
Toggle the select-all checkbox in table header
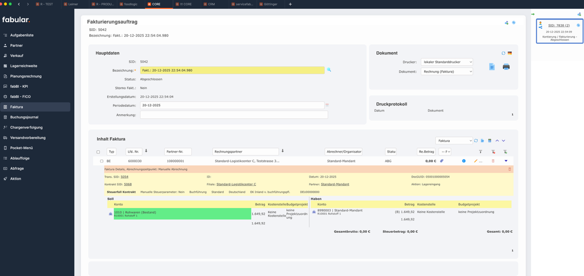98,152
